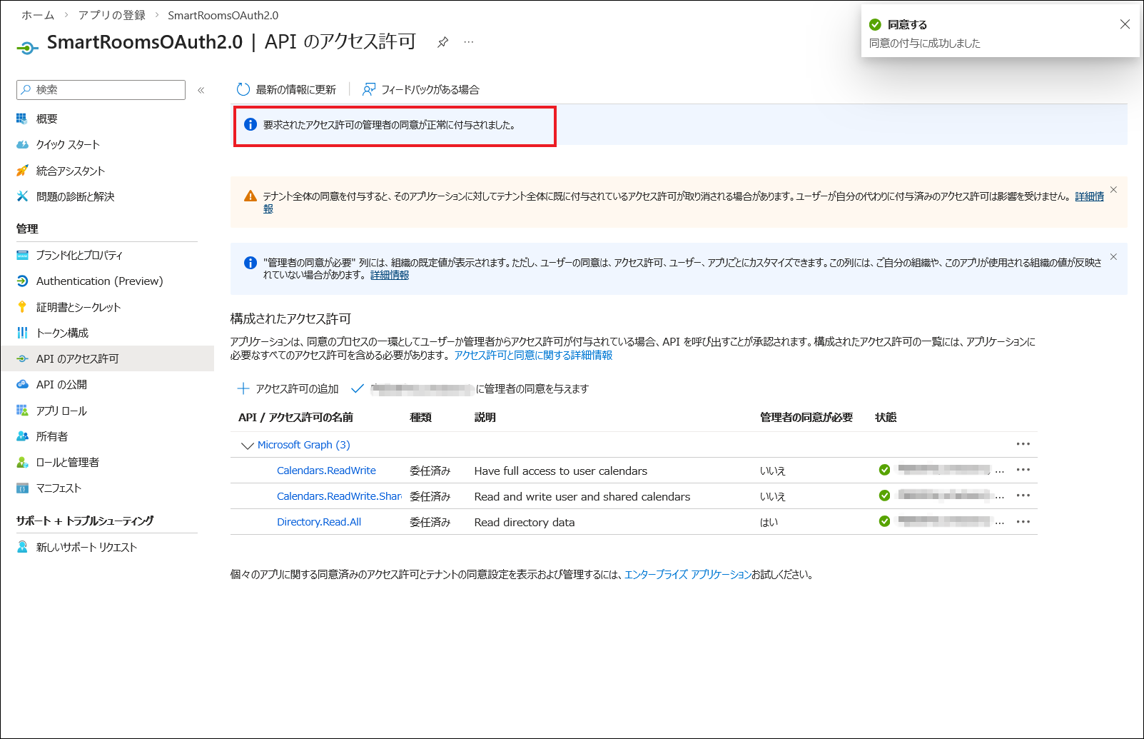
Task: Click アクセス許可の追加 to add permission
Action: (288, 388)
